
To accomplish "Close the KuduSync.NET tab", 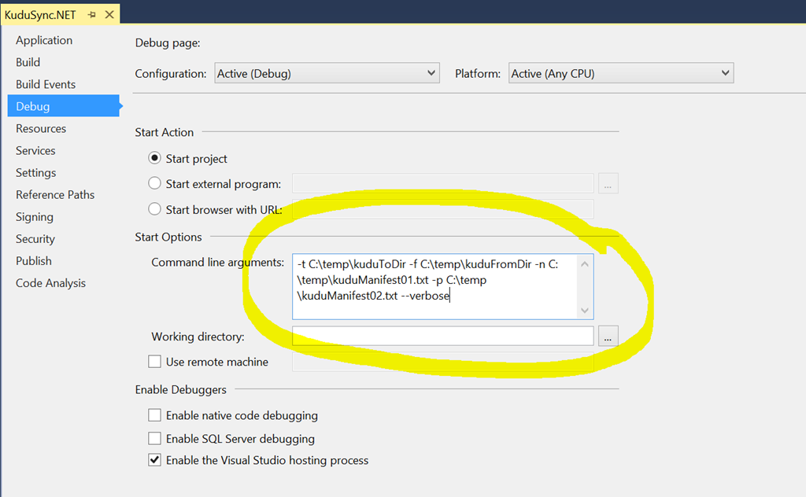I will tap(109, 15).
